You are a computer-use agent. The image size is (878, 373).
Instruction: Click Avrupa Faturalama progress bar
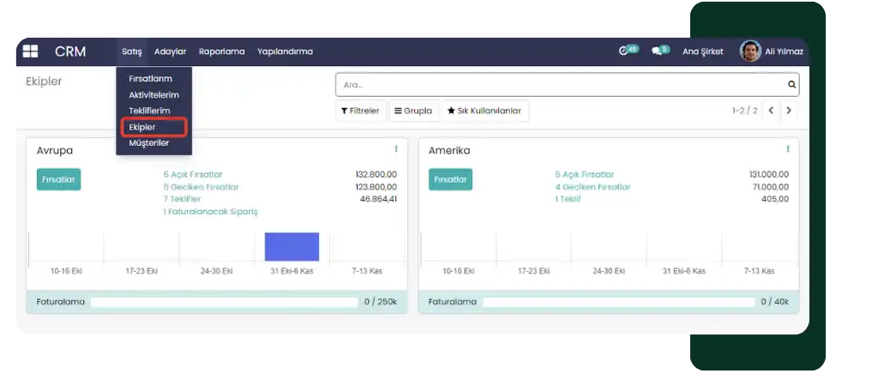click(224, 302)
